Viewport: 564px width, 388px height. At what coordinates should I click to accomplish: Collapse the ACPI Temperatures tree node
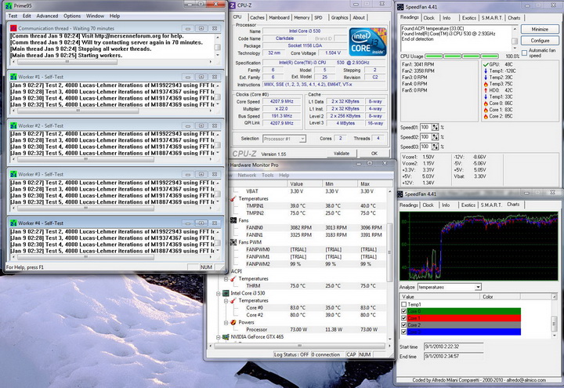pyautogui.click(x=226, y=279)
